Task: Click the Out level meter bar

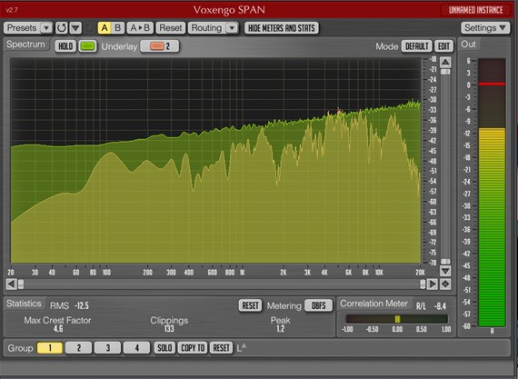Action: point(492,193)
